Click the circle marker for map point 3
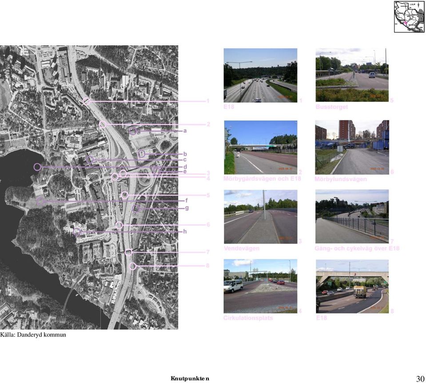The image size is (426, 383). (x=123, y=173)
